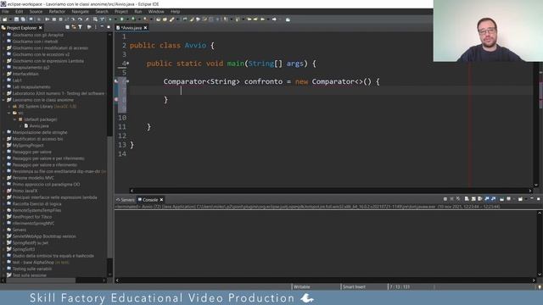This screenshot has height=305, width=543.
Task: Start the Debug toolbar icon
Action: pos(110,19)
